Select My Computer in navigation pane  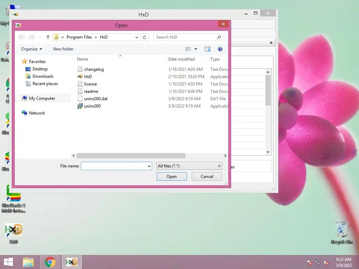click(42, 98)
